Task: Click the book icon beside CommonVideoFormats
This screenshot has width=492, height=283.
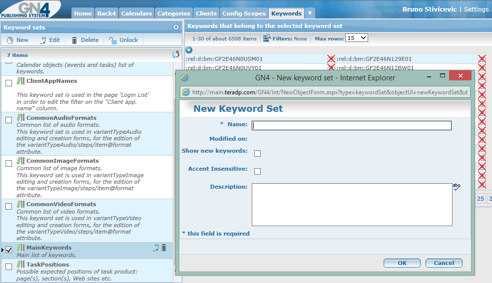Action: [20, 204]
